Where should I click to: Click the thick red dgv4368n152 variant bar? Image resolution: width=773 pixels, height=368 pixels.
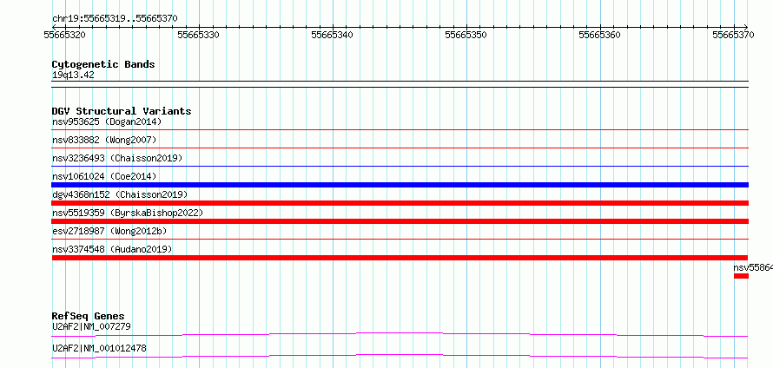pyautogui.click(x=400, y=203)
